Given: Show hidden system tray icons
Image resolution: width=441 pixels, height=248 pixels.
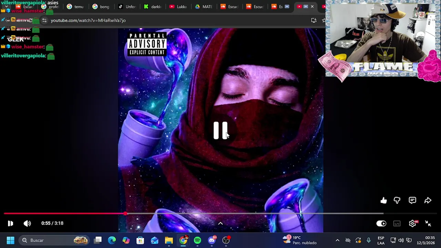Looking at the screenshot, I should (337, 240).
